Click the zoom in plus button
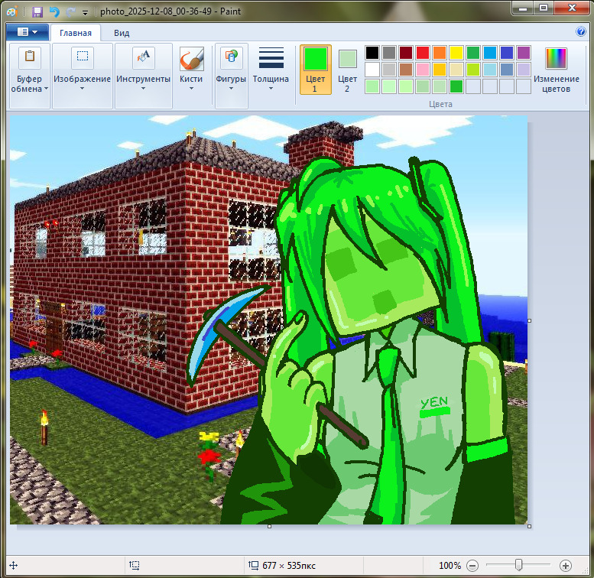This screenshot has height=578, width=594. click(565, 566)
